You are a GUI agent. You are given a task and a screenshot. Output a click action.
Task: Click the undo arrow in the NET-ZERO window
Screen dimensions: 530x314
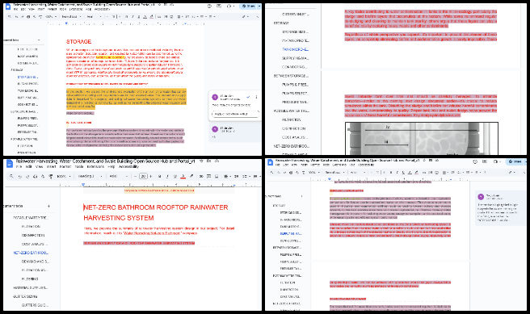click(20, 176)
